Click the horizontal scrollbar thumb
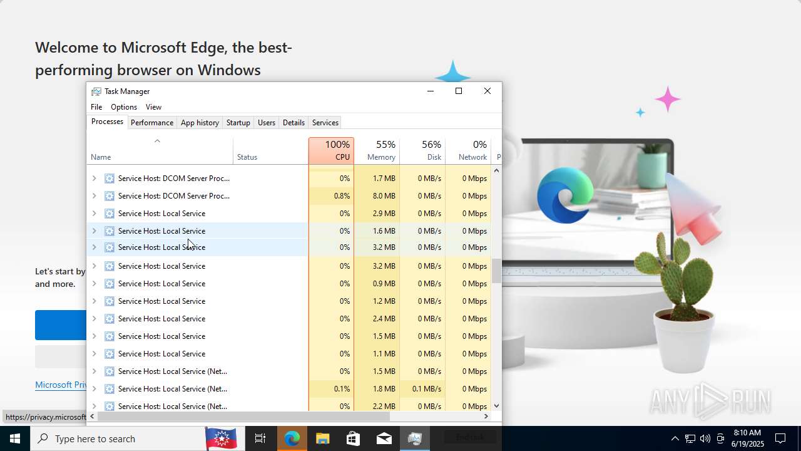The image size is (801, 451). click(x=243, y=416)
